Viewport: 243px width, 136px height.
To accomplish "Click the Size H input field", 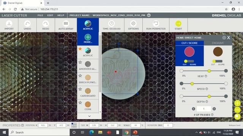I will point(112,125).
